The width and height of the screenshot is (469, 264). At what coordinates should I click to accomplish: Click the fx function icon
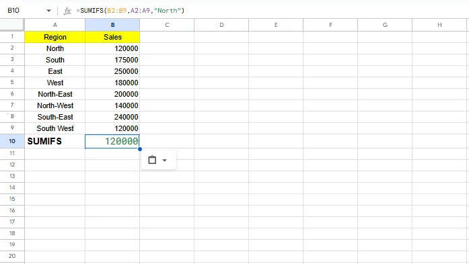click(x=67, y=11)
